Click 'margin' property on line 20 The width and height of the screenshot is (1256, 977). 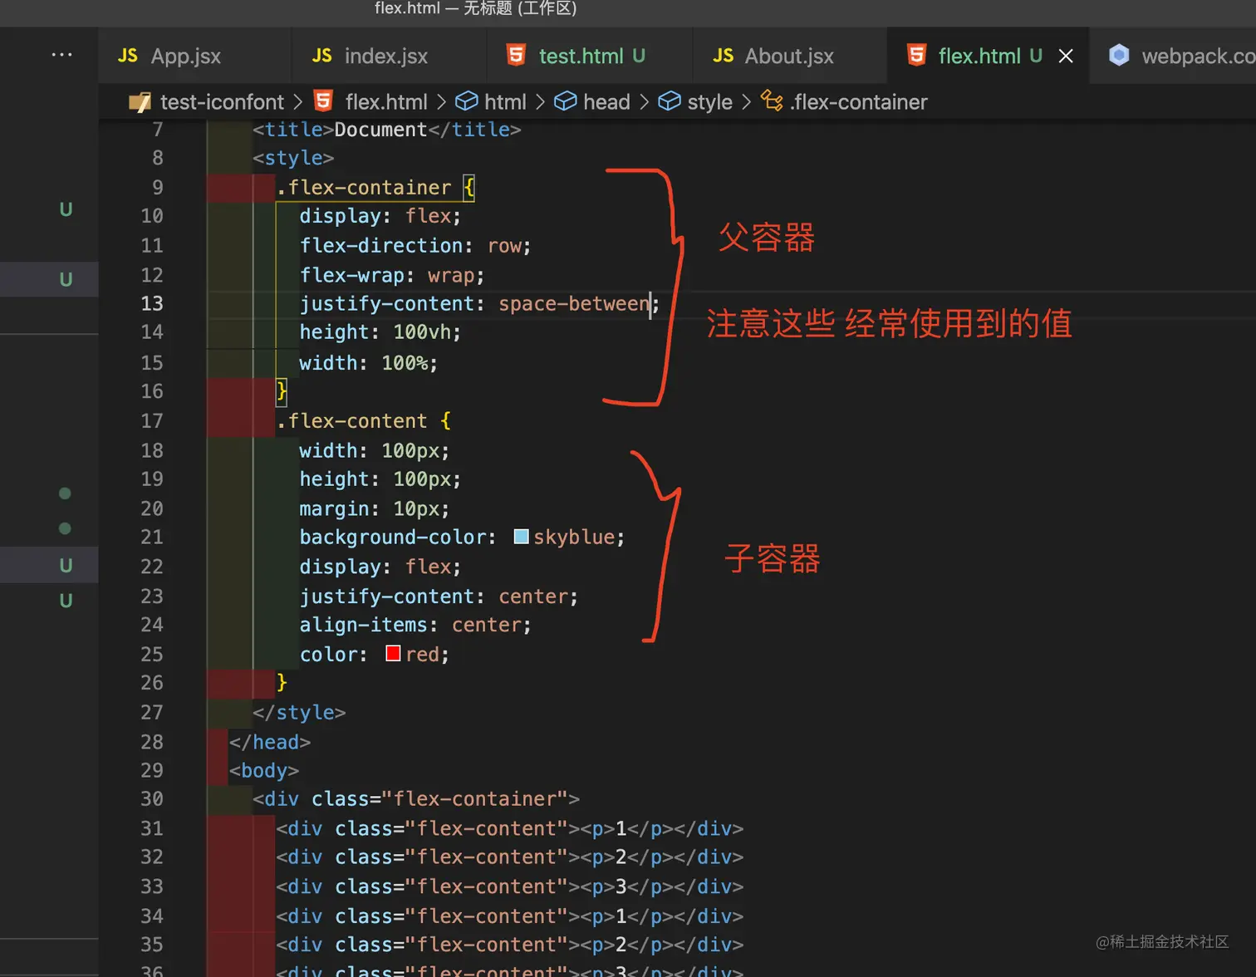point(335,508)
